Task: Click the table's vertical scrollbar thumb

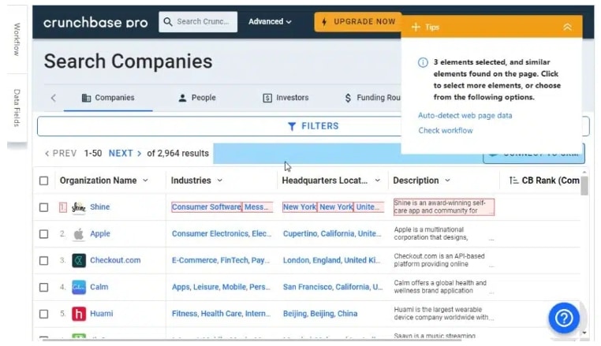Action: tap(584, 185)
